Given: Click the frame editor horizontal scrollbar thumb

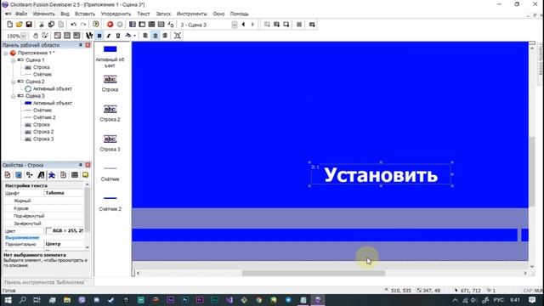Looking at the screenshot, I should 314,274.
